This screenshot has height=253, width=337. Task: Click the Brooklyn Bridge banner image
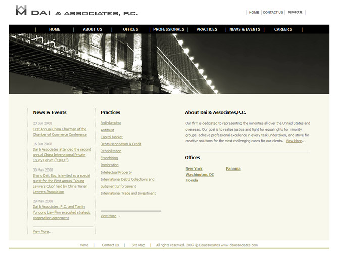tap(169, 64)
